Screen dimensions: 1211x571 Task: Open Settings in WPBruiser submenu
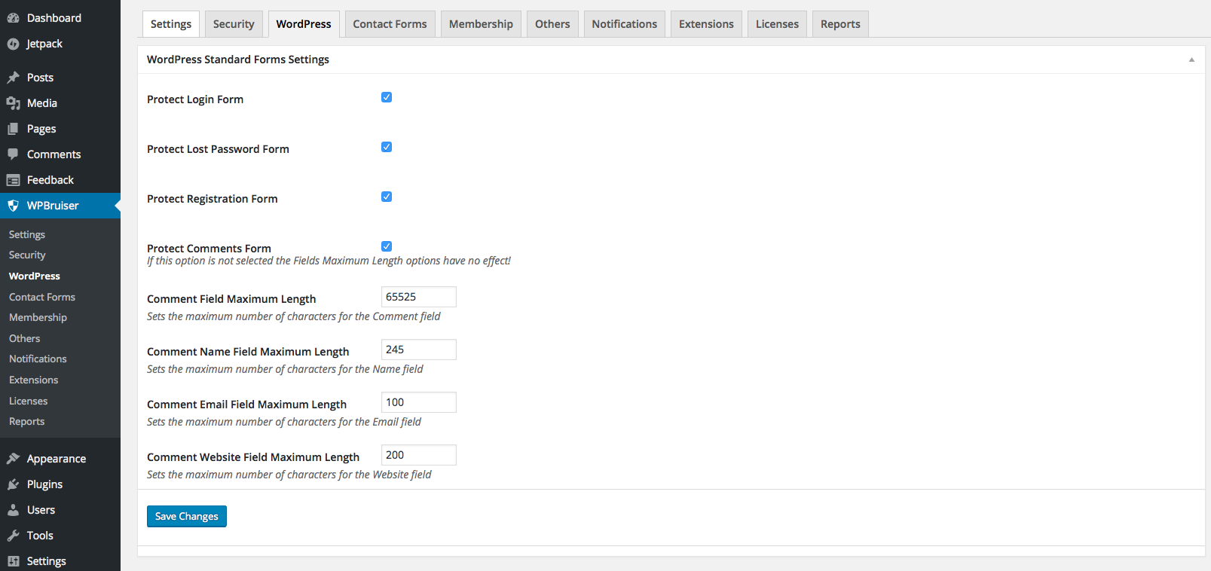coord(60,234)
